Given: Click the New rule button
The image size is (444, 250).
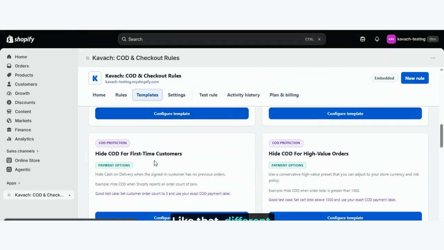Looking at the screenshot, I should (x=415, y=78).
